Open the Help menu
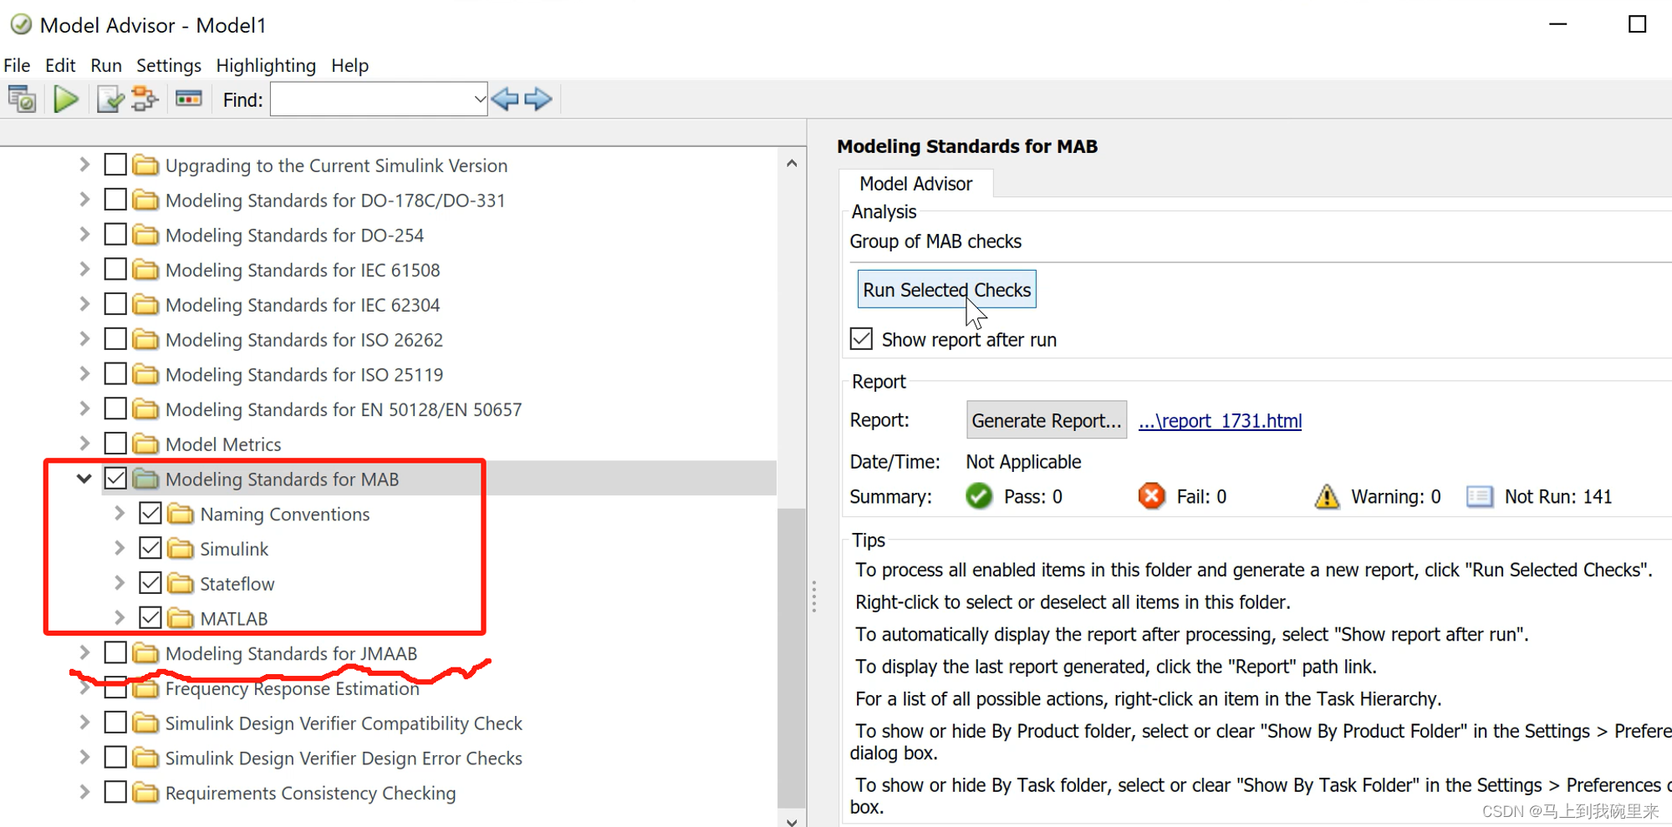The height and width of the screenshot is (827, 1672). pyautogui.click(x=349, y=65)
